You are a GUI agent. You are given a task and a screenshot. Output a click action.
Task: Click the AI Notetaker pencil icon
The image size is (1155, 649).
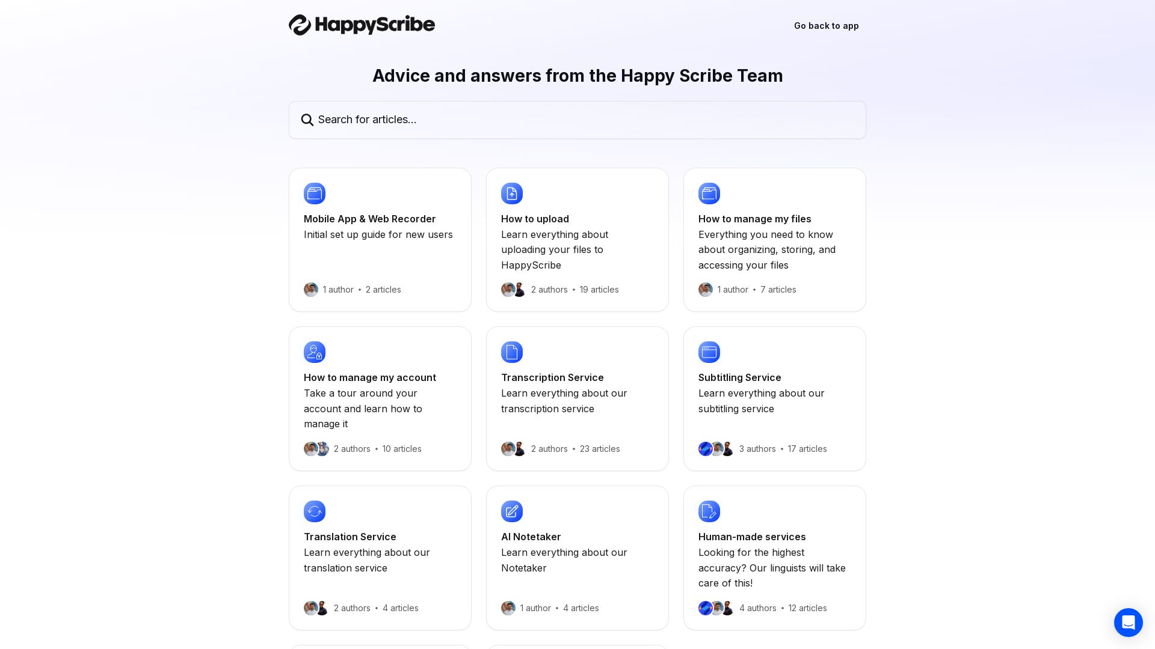point(512,511)
